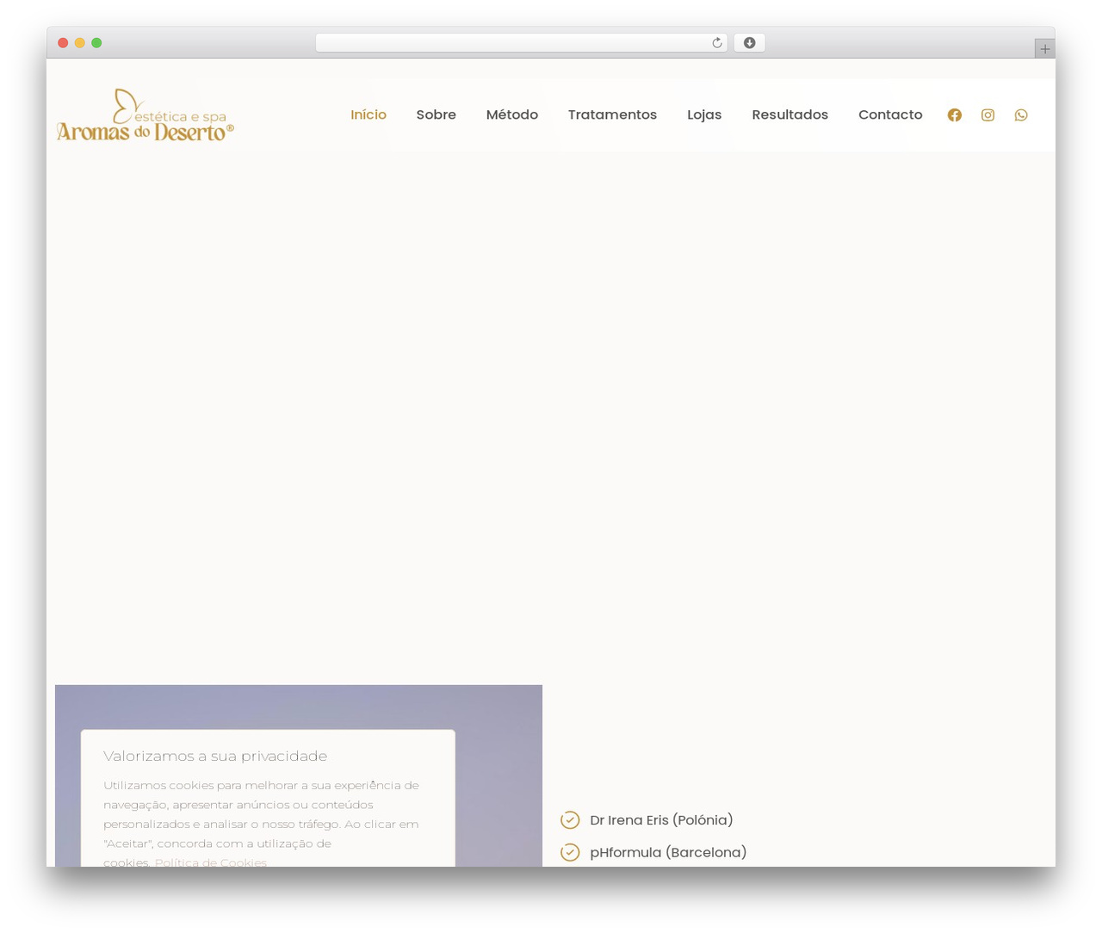This screenshot has width=1102, height=933.
Task: Open the Contacto page
Action: tap(890, 114)
